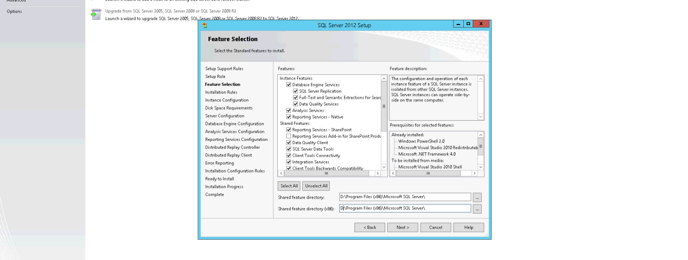Browse for Shared feature directory (x86)

tap(477, 209)
